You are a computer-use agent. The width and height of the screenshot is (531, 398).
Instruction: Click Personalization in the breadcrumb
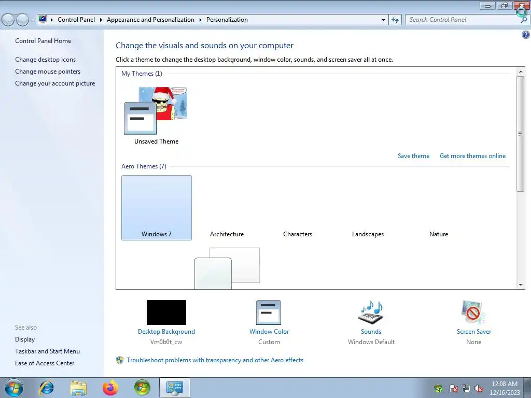[x=227, y=20]
